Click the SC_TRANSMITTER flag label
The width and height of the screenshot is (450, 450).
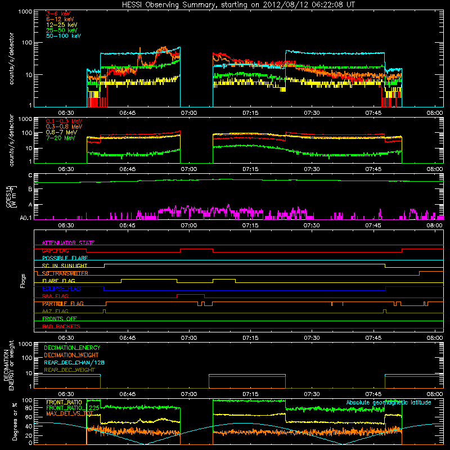coord(65,273)
